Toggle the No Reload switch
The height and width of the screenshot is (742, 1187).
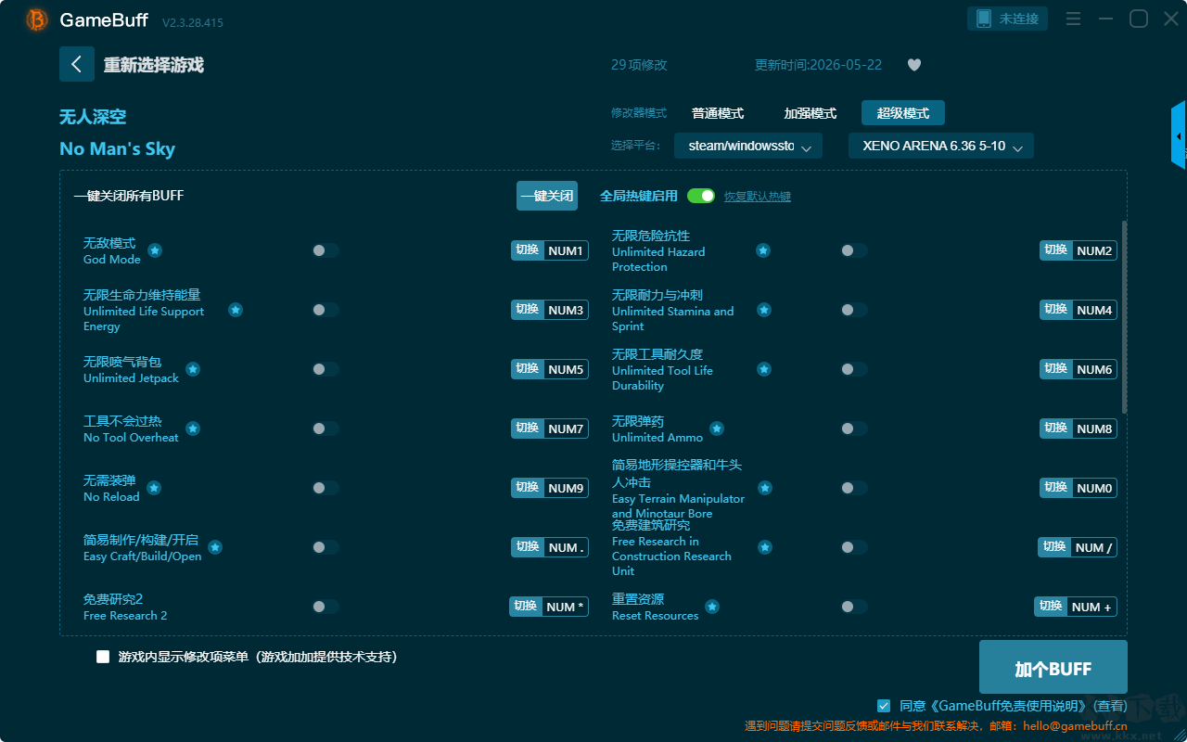[x=325, y=488]
